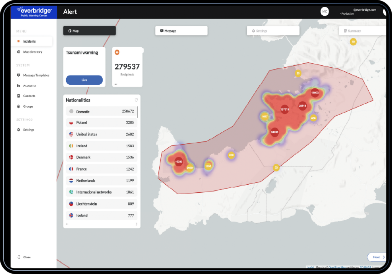Screen dimensions: 392x274
Task: Click the orange recipients marker icon
Action: coord(117,52)
